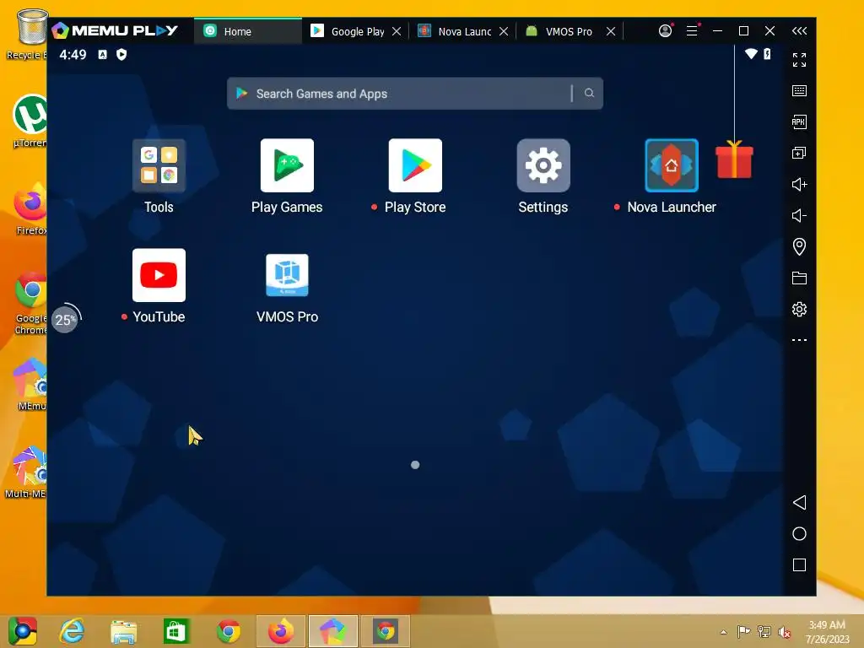Switch to the Home tab
The image size is (864, 648).
pyautogui.click(x=248, y=31)
